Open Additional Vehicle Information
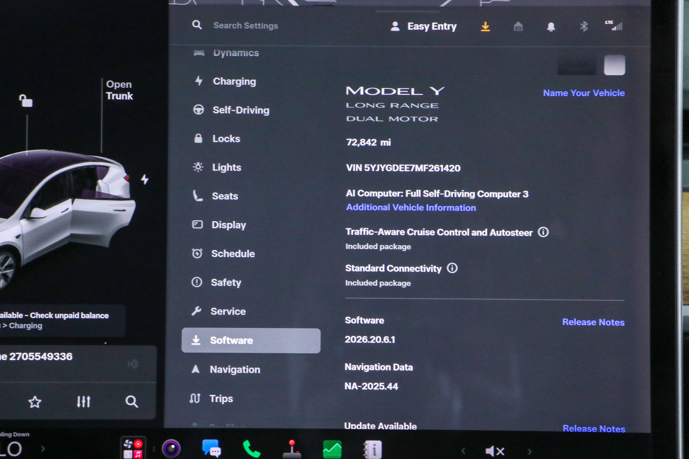The image size is (689, 459). coord(411,208)
